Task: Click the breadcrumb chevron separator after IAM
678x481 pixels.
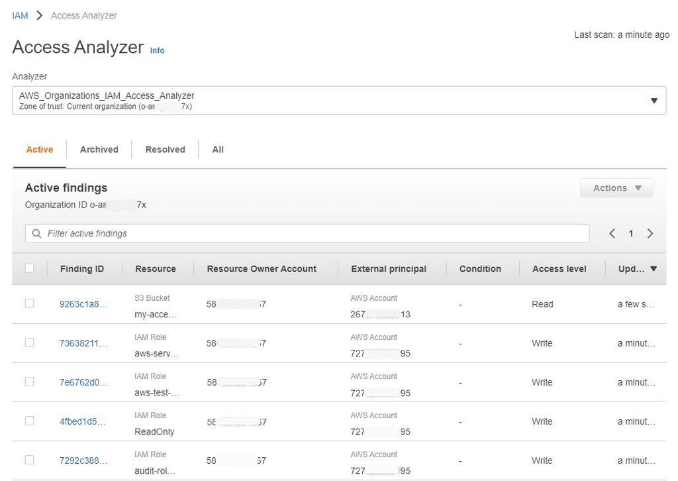Action: [39, 16]
